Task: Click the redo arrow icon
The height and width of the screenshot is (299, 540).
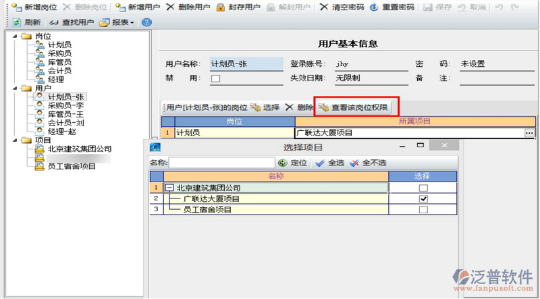Action: (x=515, y=7)
